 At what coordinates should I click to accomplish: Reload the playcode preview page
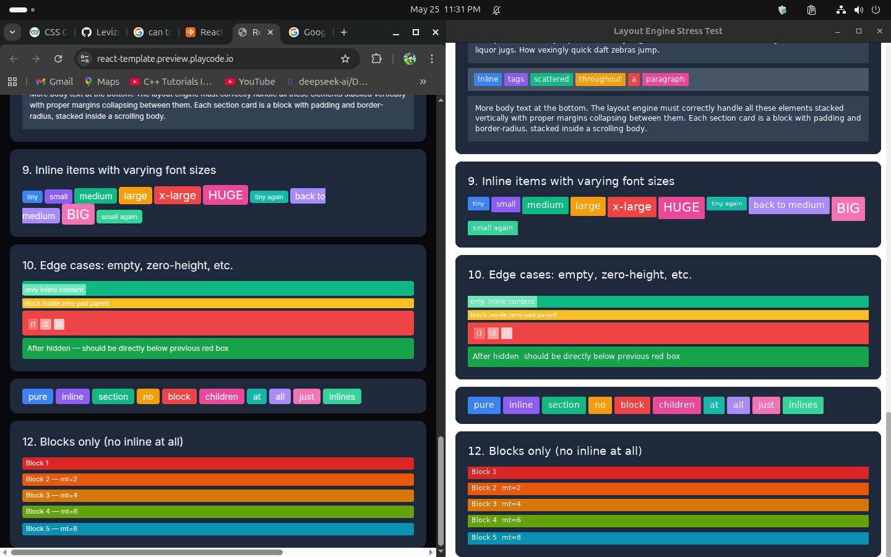pyautogui.click(x=58, y=59)
